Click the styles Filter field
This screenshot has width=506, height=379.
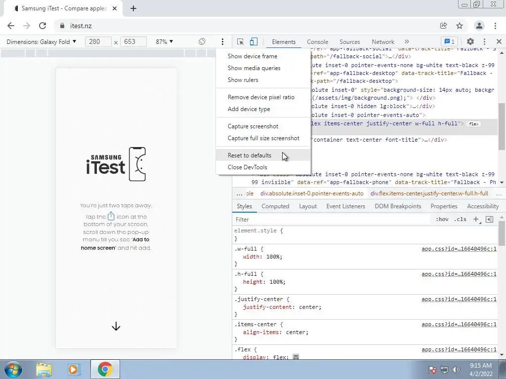click(333, 220)
